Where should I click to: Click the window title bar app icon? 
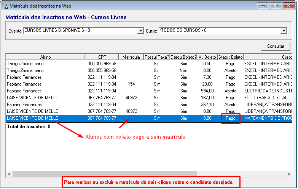tap(5, 6)
